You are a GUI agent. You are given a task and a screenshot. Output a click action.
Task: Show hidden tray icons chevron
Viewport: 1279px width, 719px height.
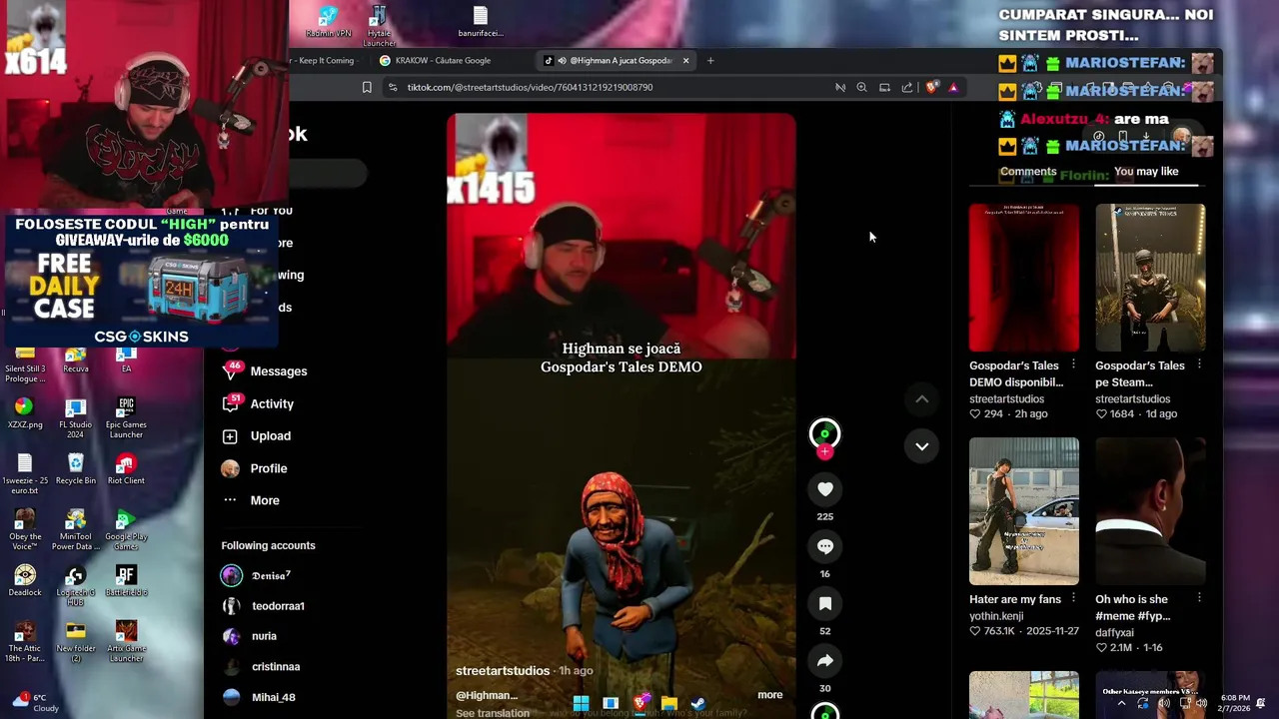pyautogui.click(x=1121, y=703)
